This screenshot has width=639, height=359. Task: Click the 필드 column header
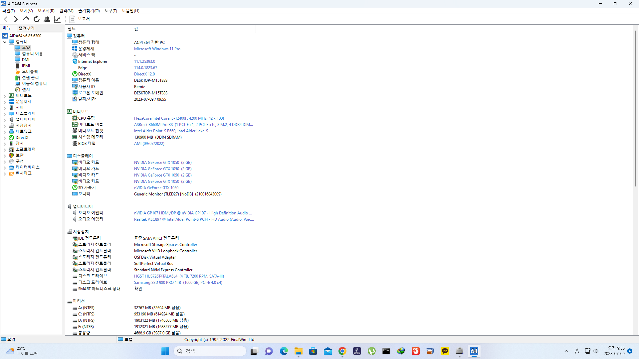[99, 29]
